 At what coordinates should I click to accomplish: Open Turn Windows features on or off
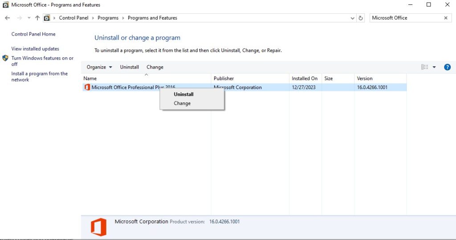(x=42, y=61)
